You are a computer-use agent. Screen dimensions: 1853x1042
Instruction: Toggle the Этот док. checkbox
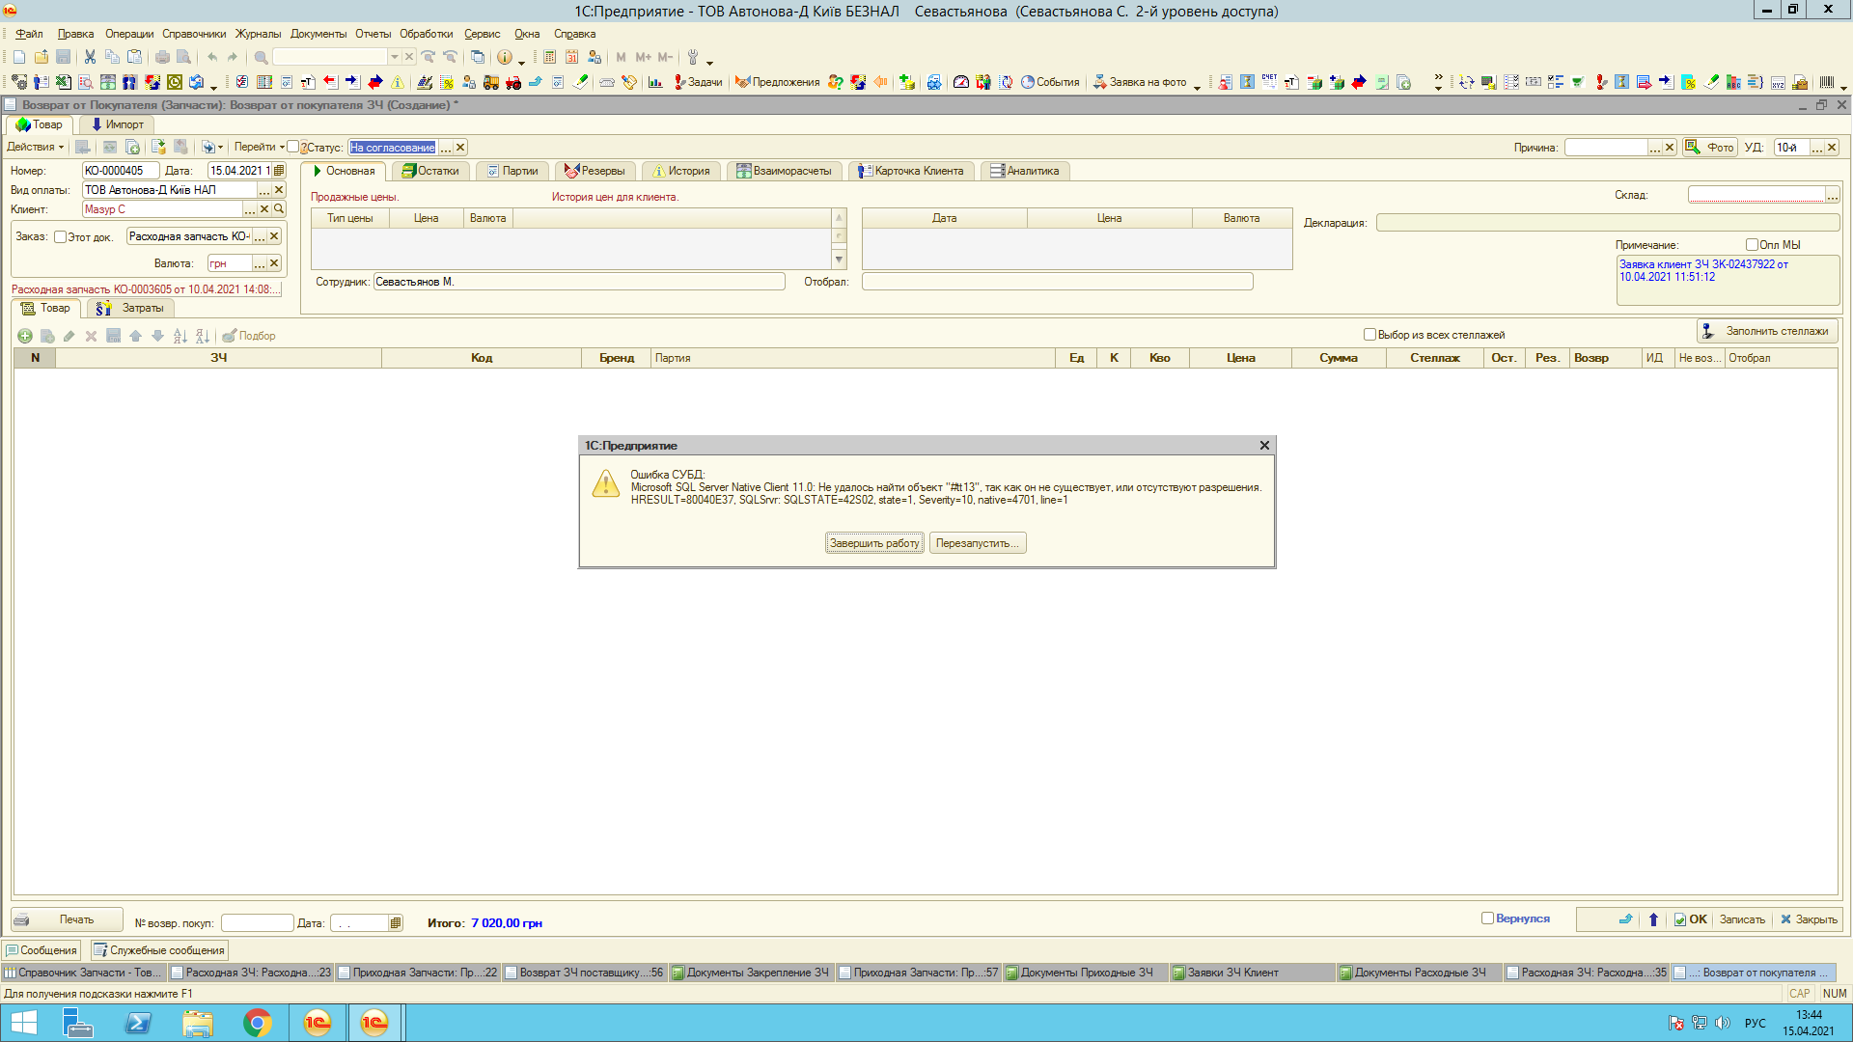tap(61, 236)
